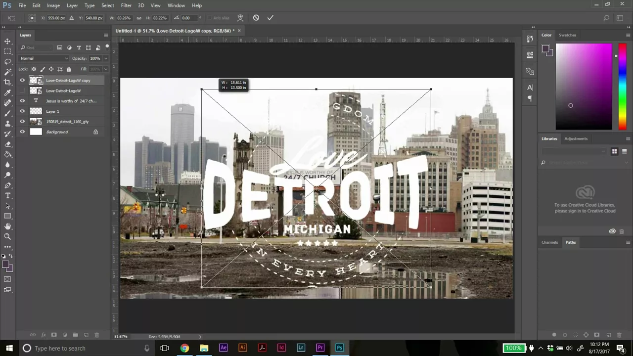
Task: Hide the Jesus is worthy text layer
Action: pyautogui.click(x=22, y=101)
